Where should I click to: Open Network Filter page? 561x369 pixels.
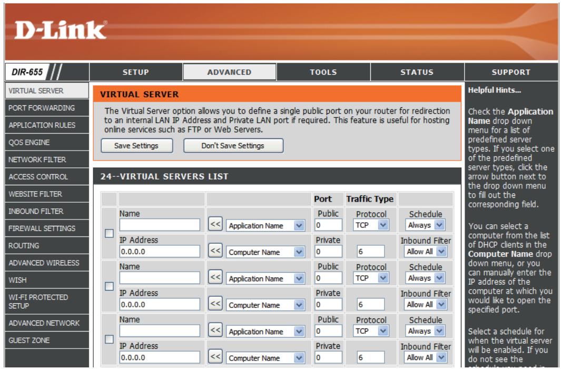pos(47,159)
